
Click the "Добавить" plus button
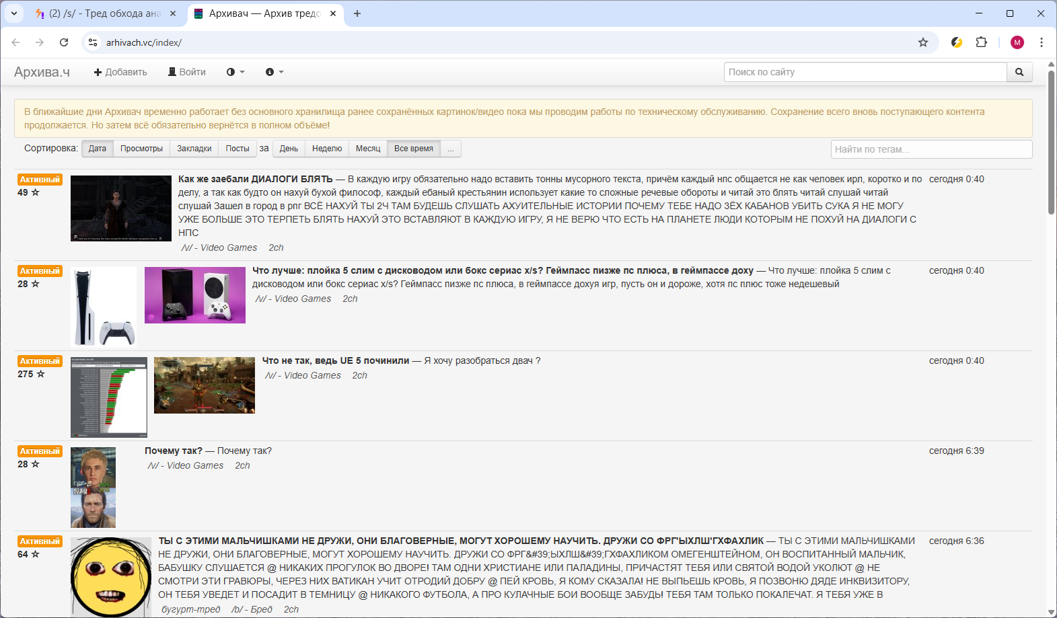(120, 72)
